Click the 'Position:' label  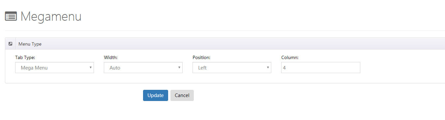click(x=201, y=57)
